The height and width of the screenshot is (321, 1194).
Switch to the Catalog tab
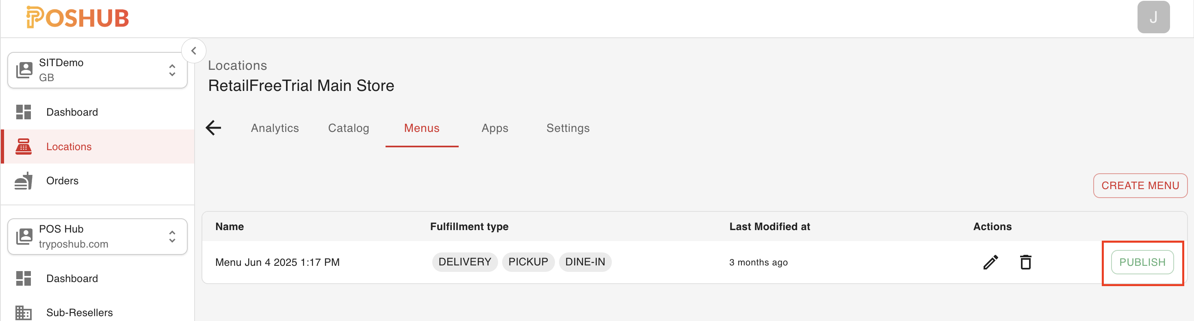point(349,128)
